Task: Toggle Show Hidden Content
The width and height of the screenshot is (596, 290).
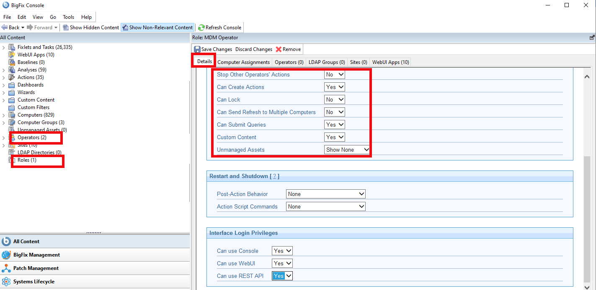Action: click(x=90, y=27)
